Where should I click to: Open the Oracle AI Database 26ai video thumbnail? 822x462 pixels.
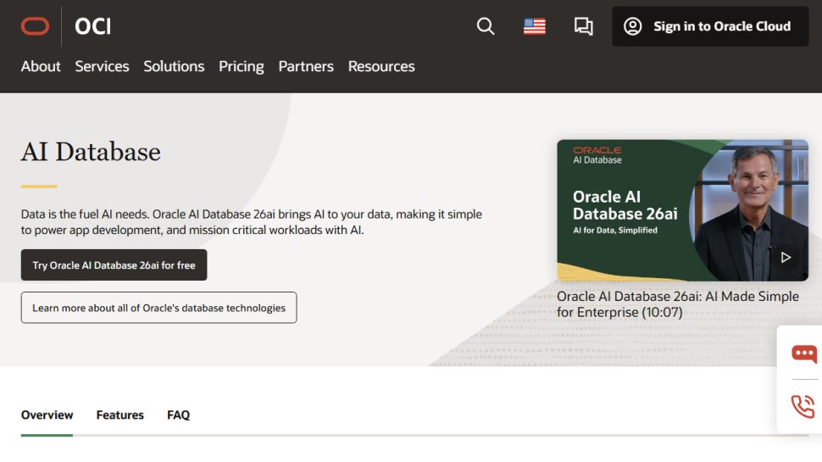point(682,210)
